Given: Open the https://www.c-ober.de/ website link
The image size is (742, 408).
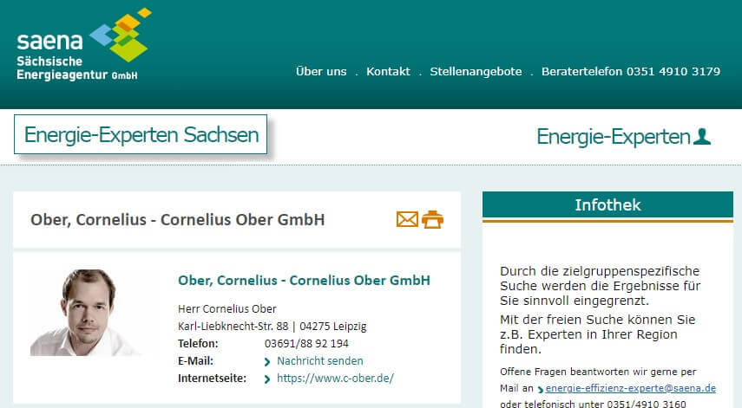Looking at the screenshot, I should [335, 379].
